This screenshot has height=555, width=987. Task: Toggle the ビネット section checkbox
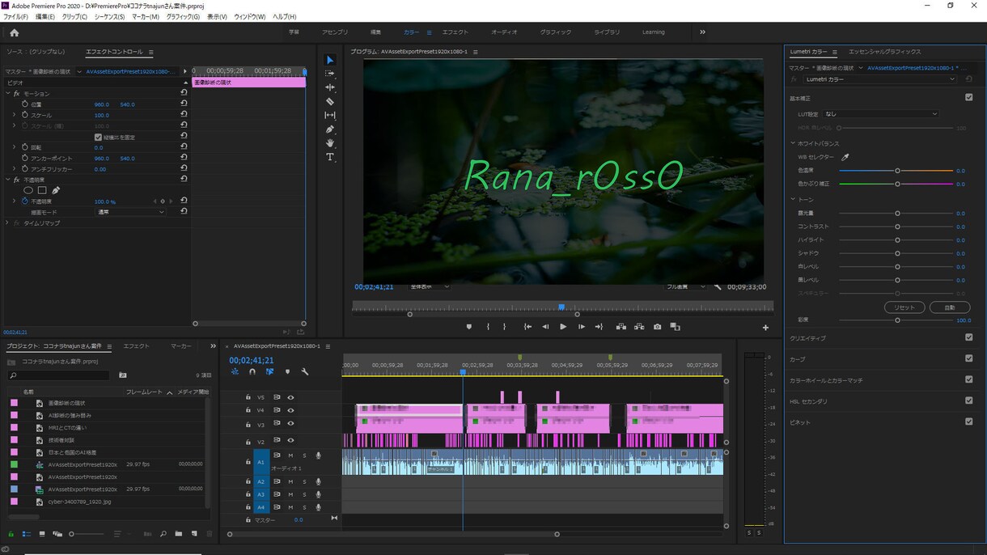(x=969, y=422)
